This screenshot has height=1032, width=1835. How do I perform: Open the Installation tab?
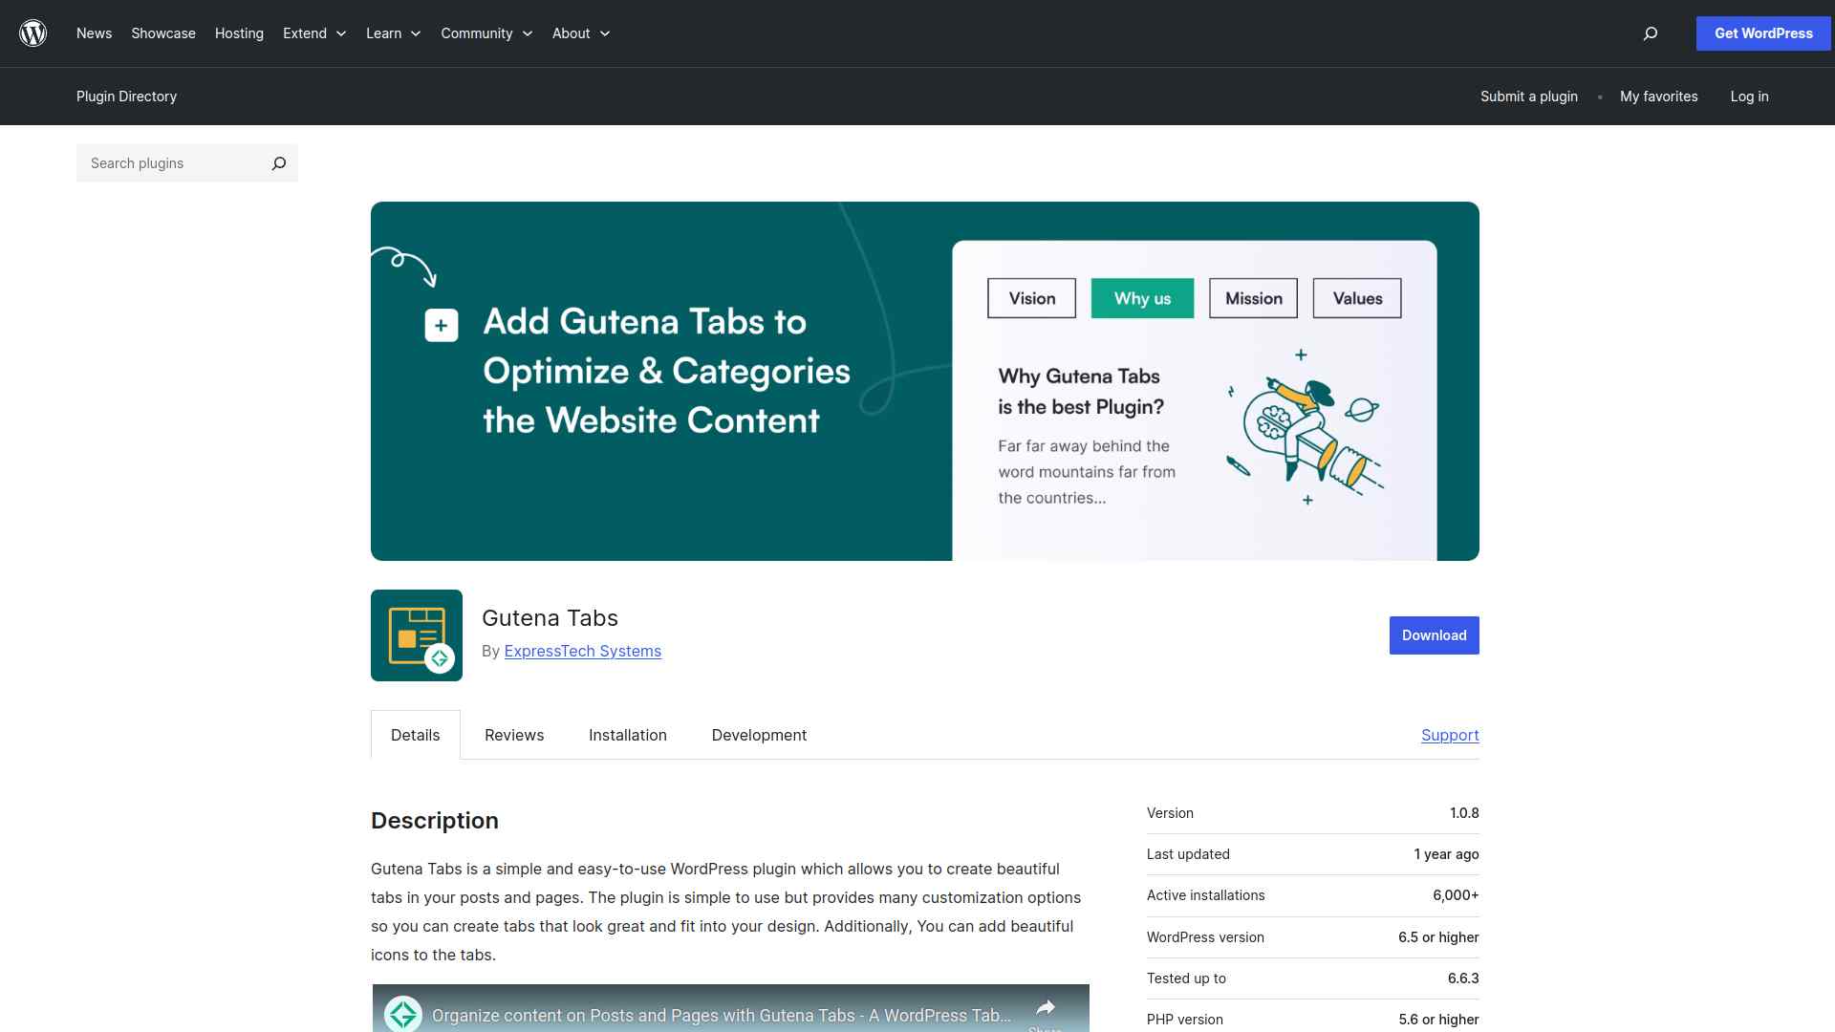[x=628, y=735]
